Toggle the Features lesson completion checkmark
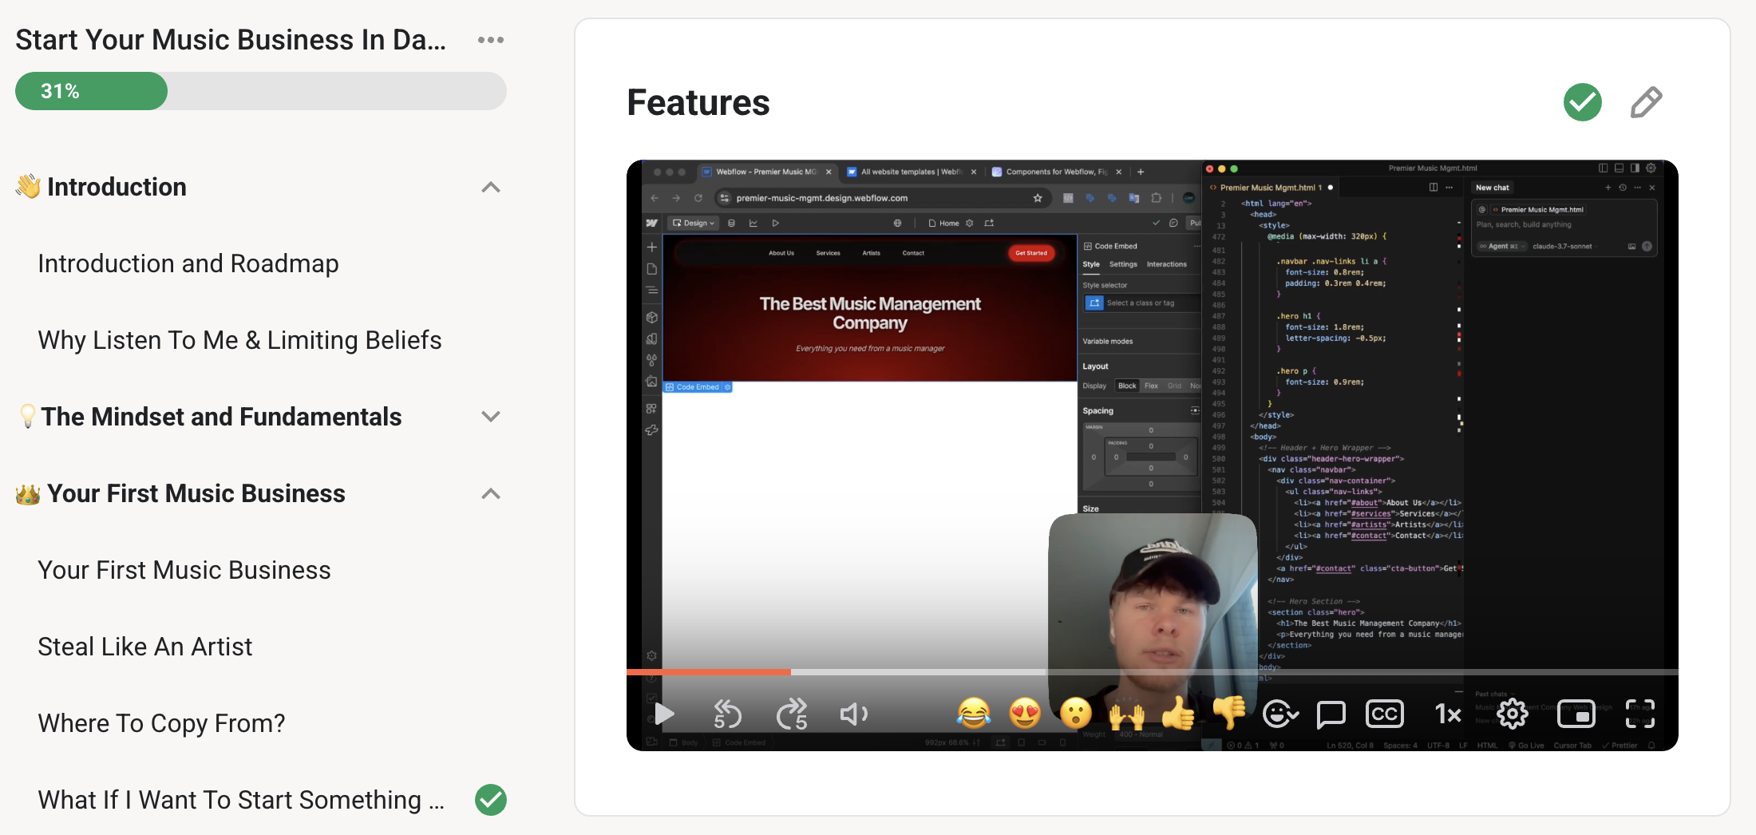The image size is (1756, 835). coord(1582,102)
